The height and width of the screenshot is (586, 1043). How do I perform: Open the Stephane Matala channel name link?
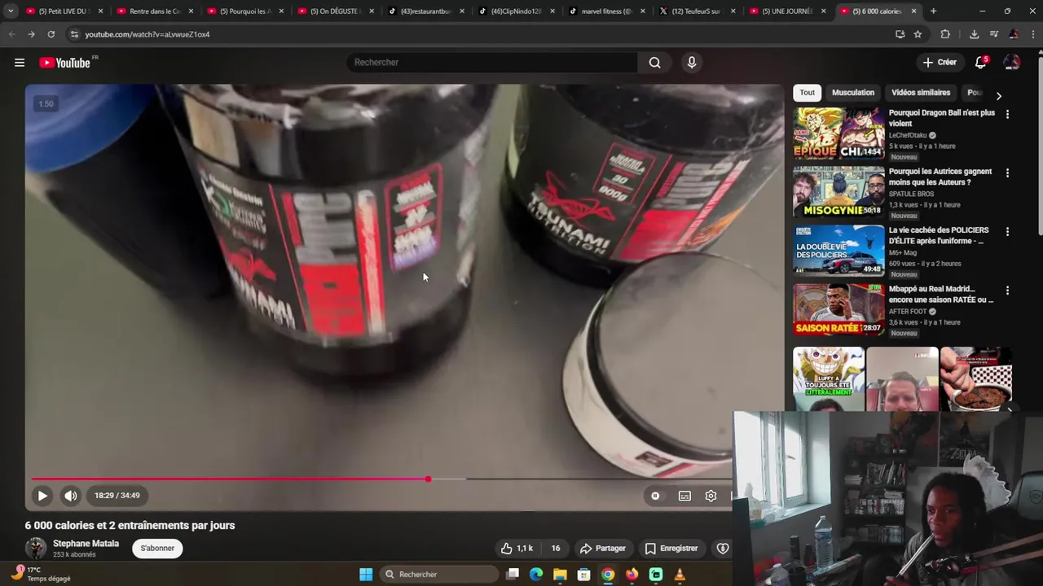(x=86, y=544)
